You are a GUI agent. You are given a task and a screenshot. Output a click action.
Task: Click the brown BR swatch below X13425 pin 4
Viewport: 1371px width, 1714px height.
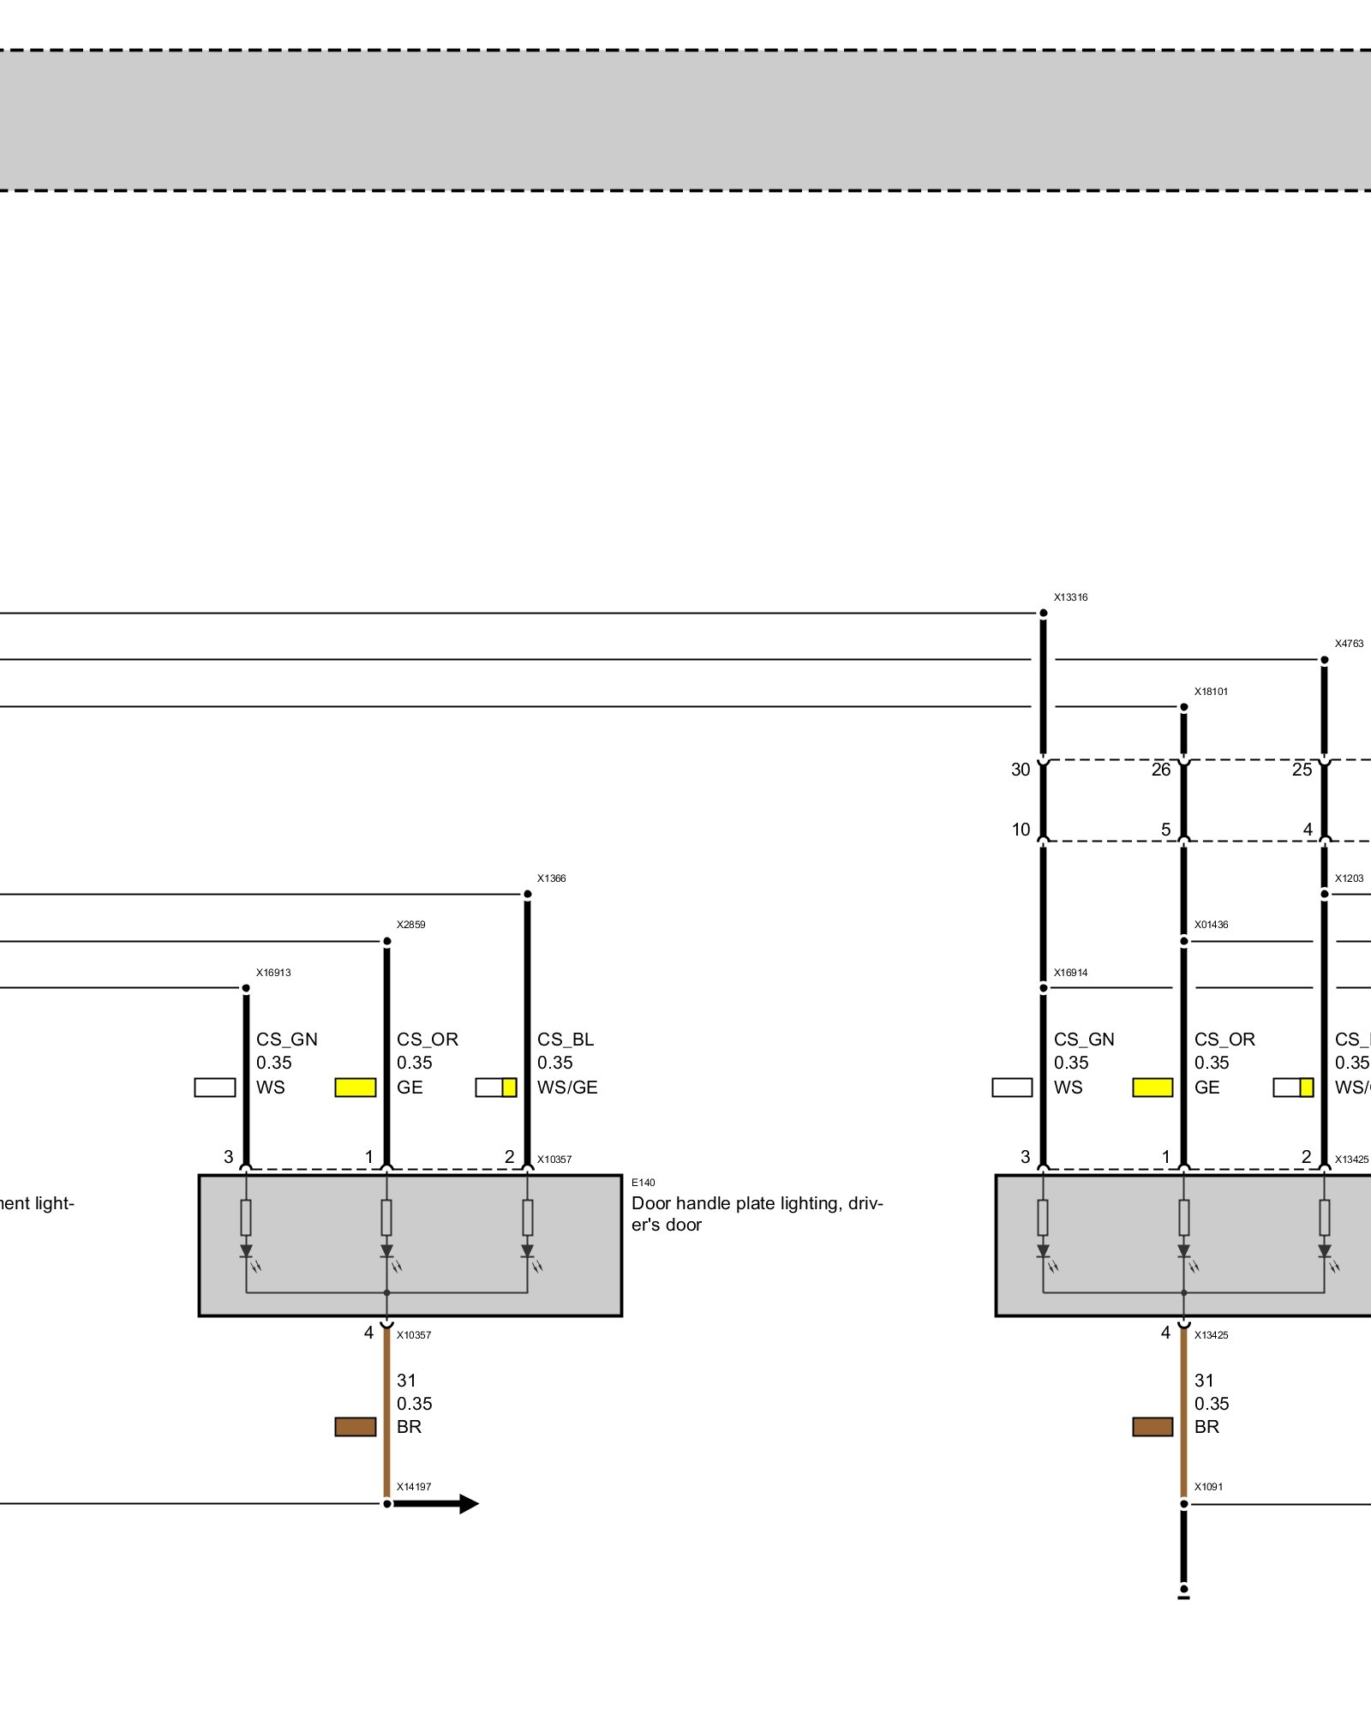[1152, 1427]
